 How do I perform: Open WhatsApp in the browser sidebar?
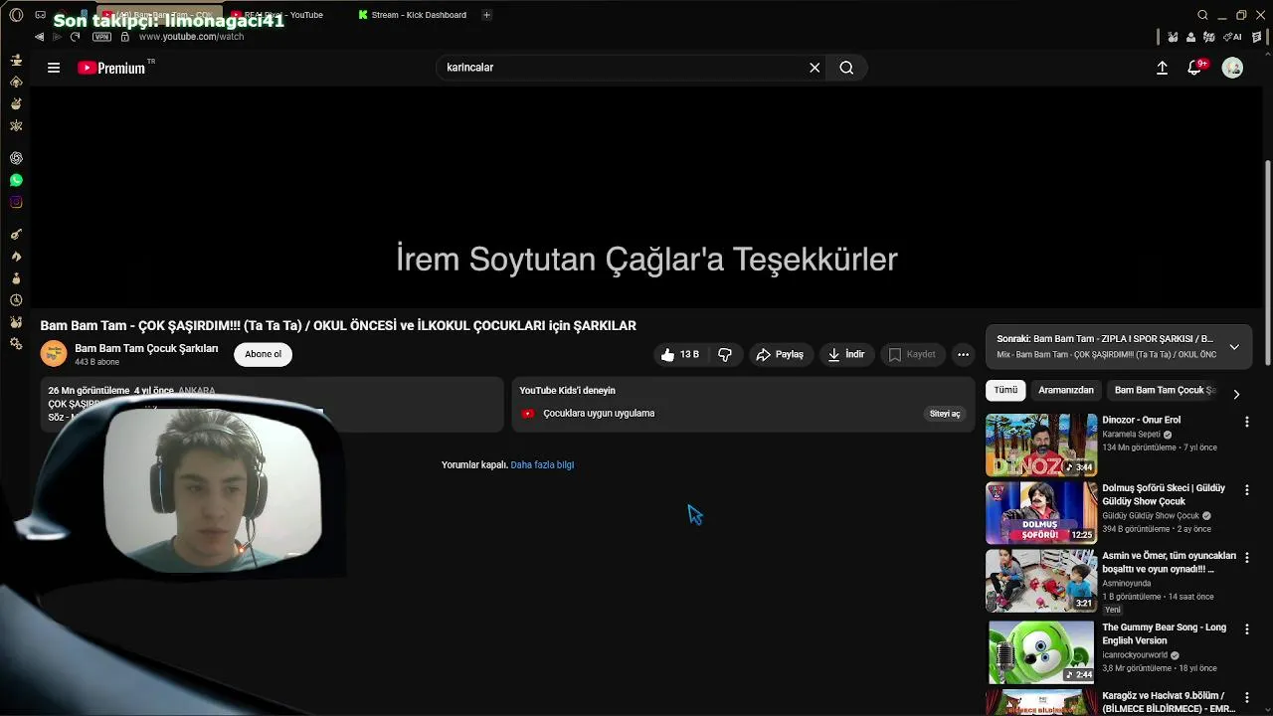[x=16, y=180]
